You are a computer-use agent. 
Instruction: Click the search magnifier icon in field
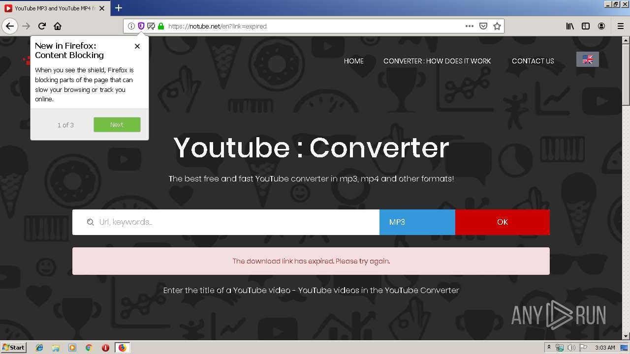90,222
